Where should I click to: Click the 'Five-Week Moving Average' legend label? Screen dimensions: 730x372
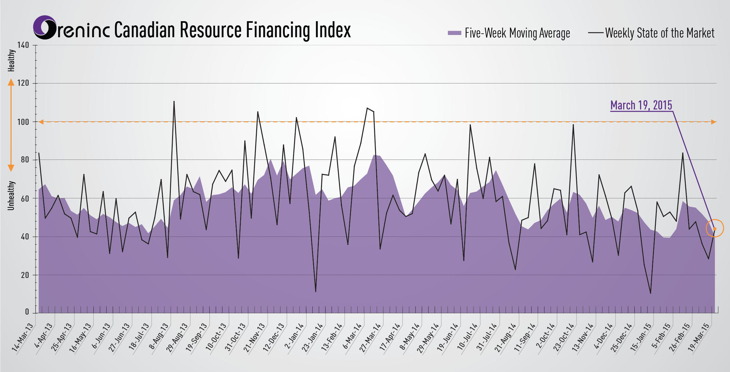point(517,33)
